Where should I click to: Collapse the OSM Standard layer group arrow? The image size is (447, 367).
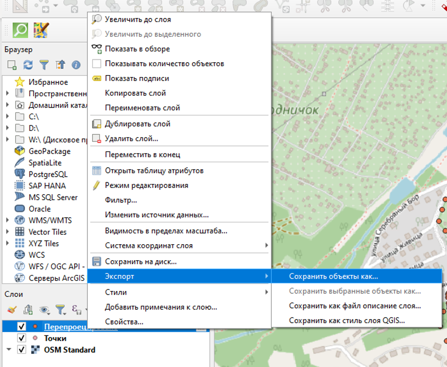(9, 350)
